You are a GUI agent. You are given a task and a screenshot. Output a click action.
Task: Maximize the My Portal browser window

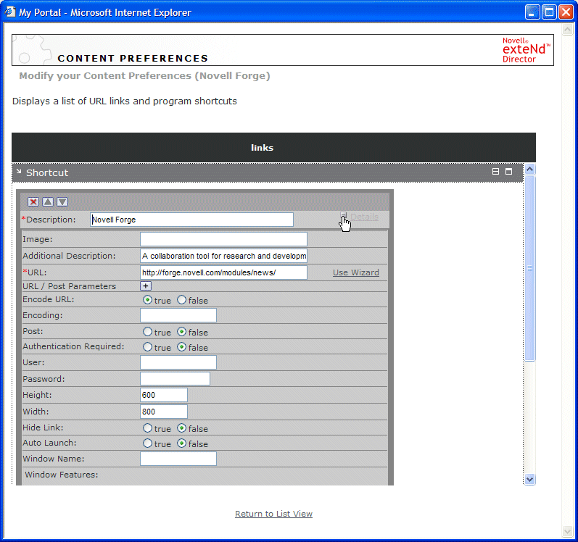[549, 12]
